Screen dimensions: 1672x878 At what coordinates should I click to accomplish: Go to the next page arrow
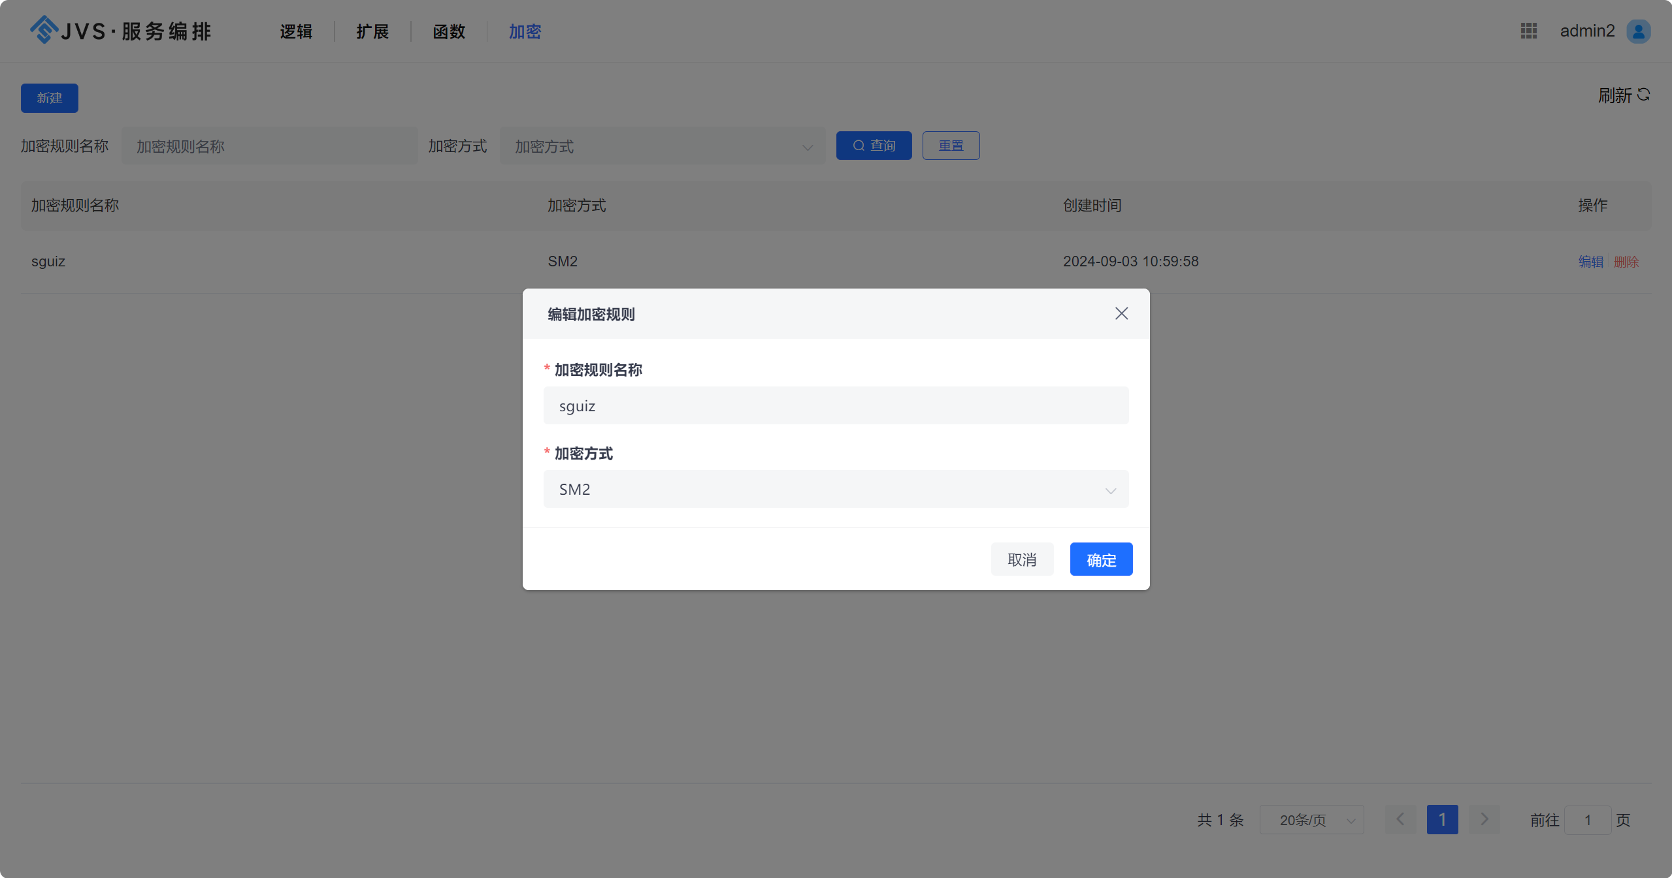pyautogui.click(x=1484, y=819)
